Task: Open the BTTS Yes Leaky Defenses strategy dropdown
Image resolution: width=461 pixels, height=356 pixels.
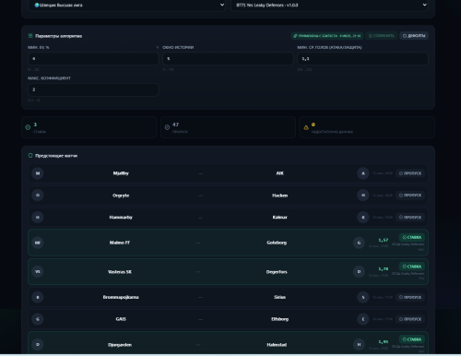Action: tap(329, 5)
